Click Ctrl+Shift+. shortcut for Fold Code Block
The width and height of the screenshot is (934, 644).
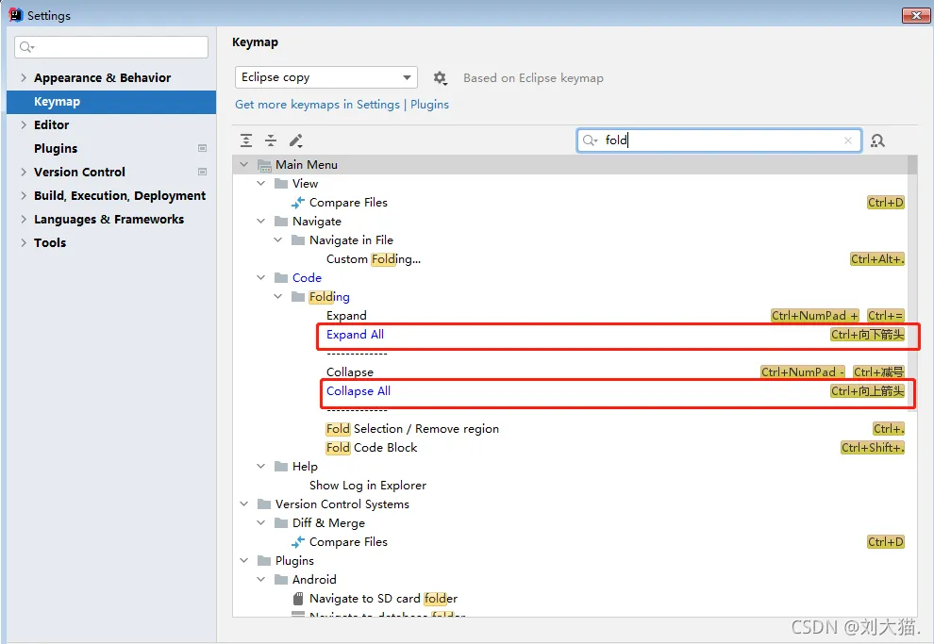click(x=873, y=448)
